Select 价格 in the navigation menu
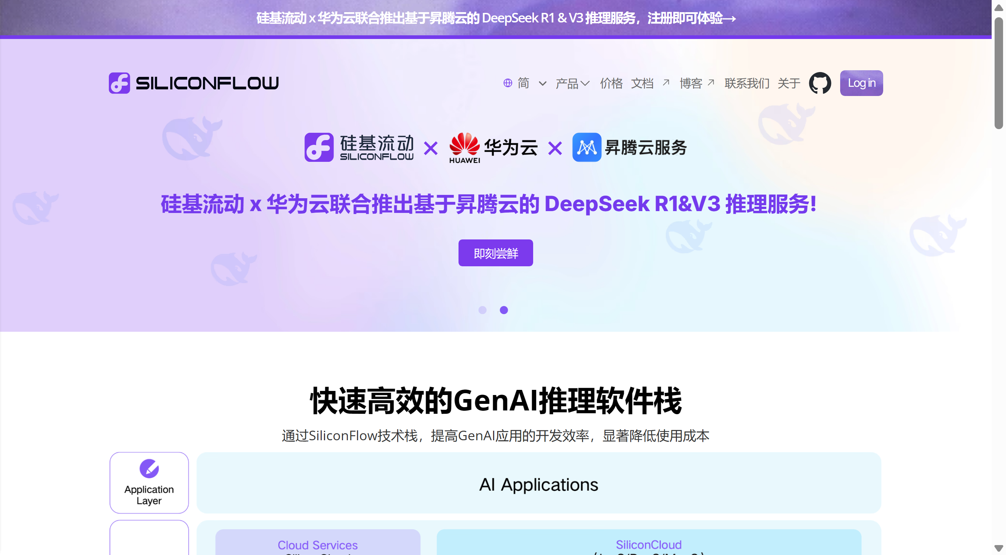Image resolution: width=1006 pixels, height=555 pixels. tap(611, 83)
